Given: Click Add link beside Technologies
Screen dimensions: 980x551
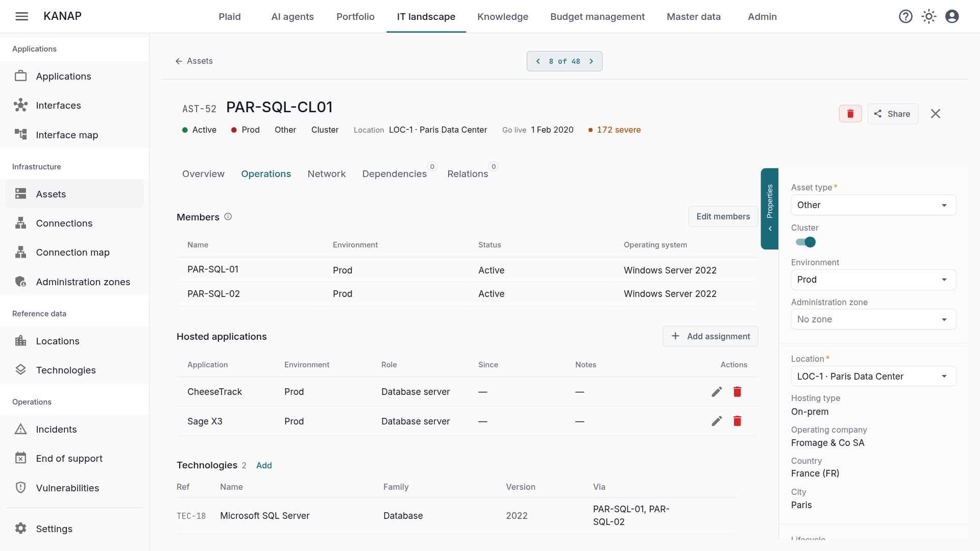Looking at the screenshot, I should 264,465.
